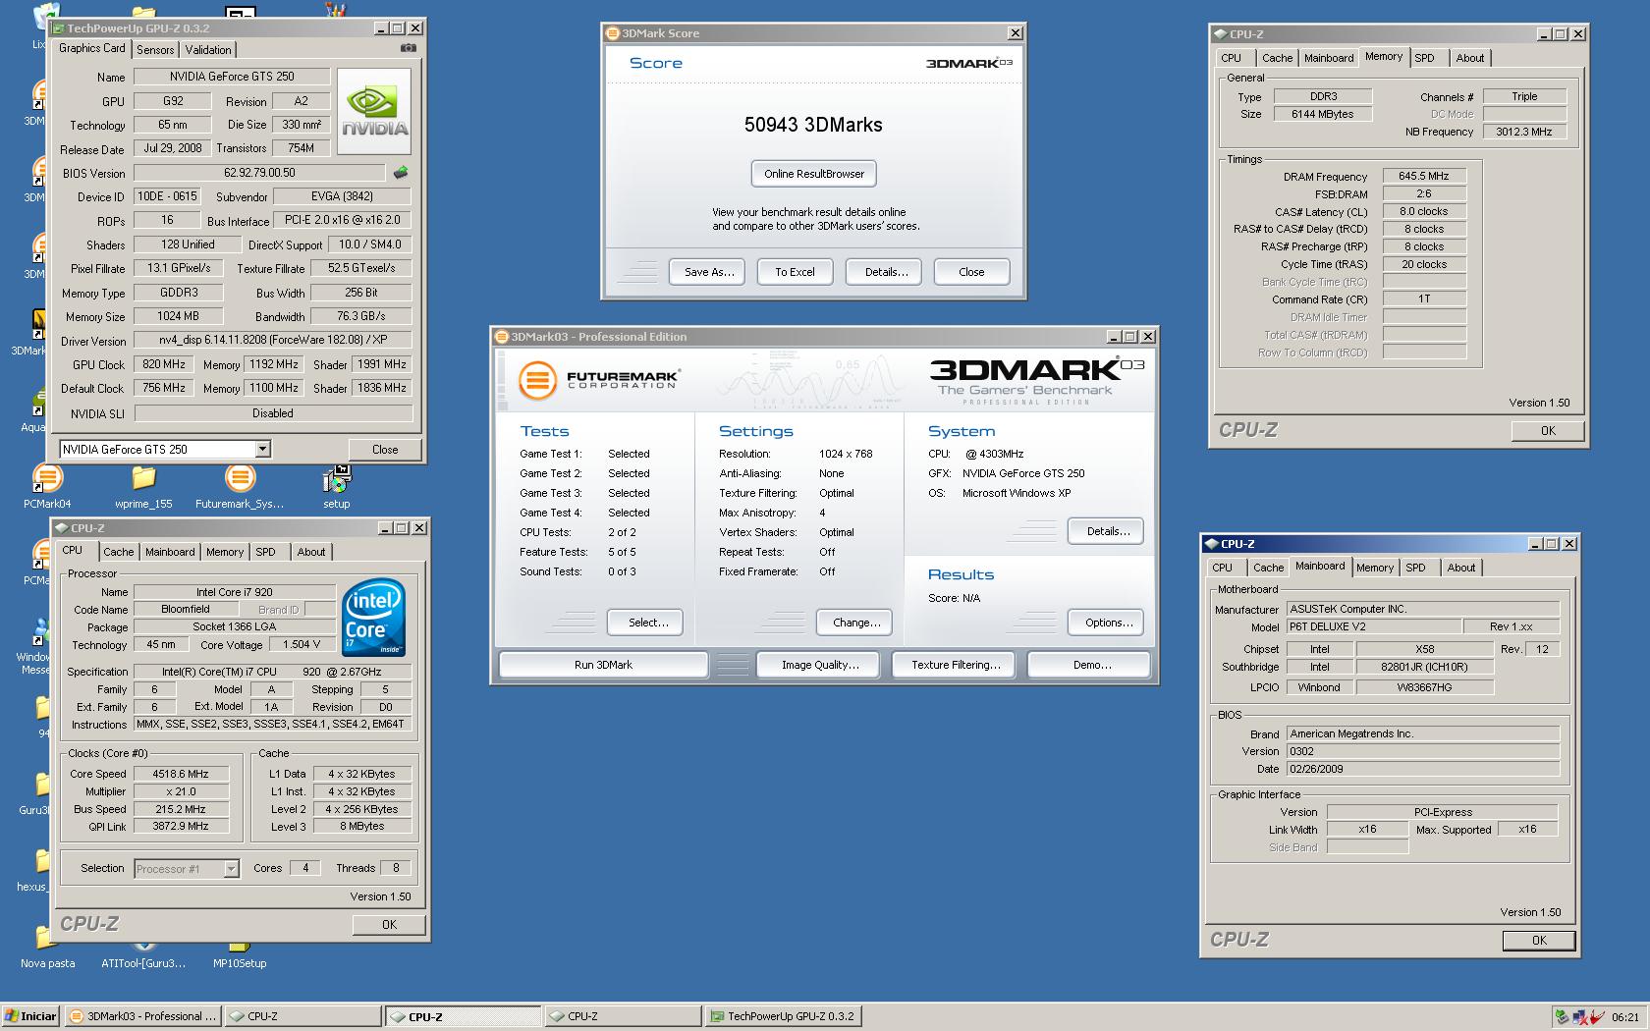Click the Core Speed 4518.6 MHz field
This screenshot has height=1031, width=1650.
click(181, 774)
